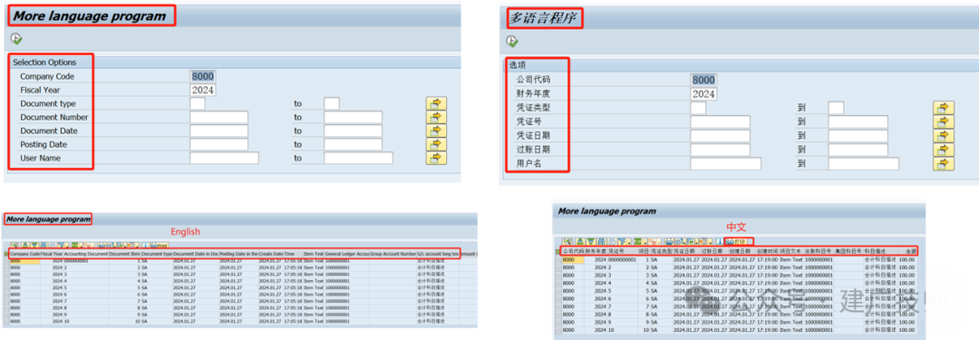Click Create Date column header in English list

tap(271, 254)
